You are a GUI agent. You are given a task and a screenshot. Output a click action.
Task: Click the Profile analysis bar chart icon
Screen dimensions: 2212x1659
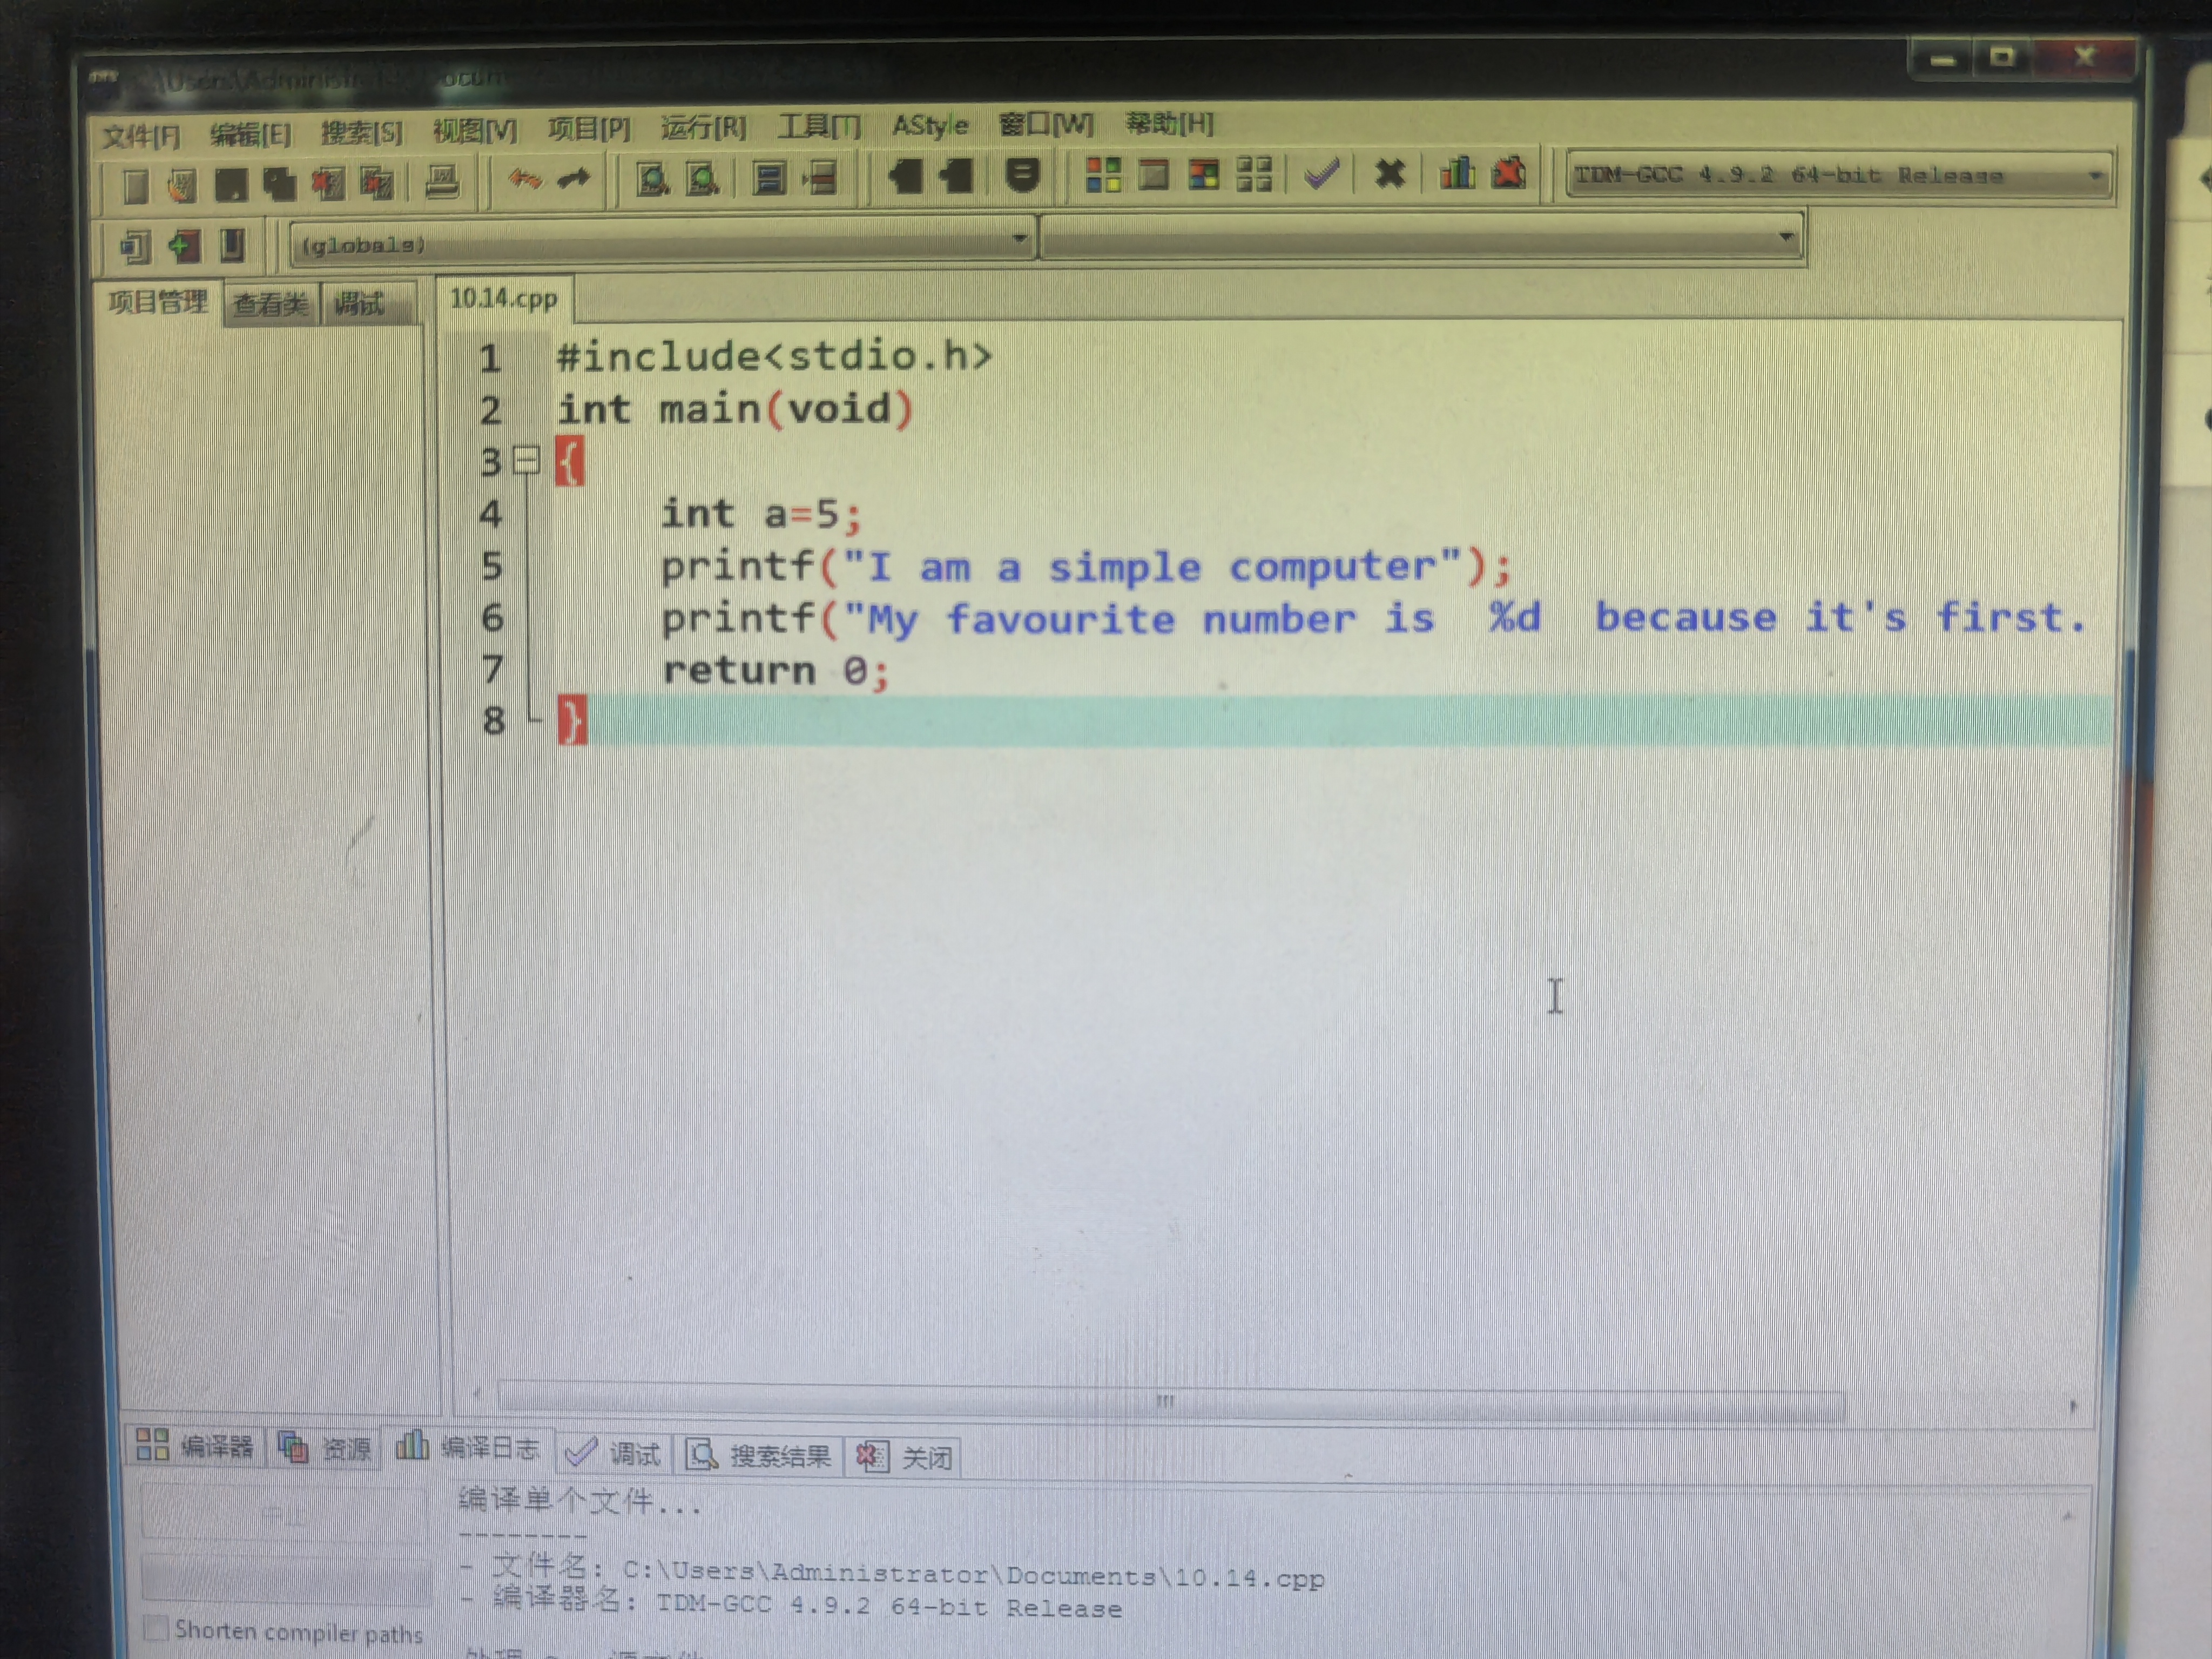[1457, 174]
